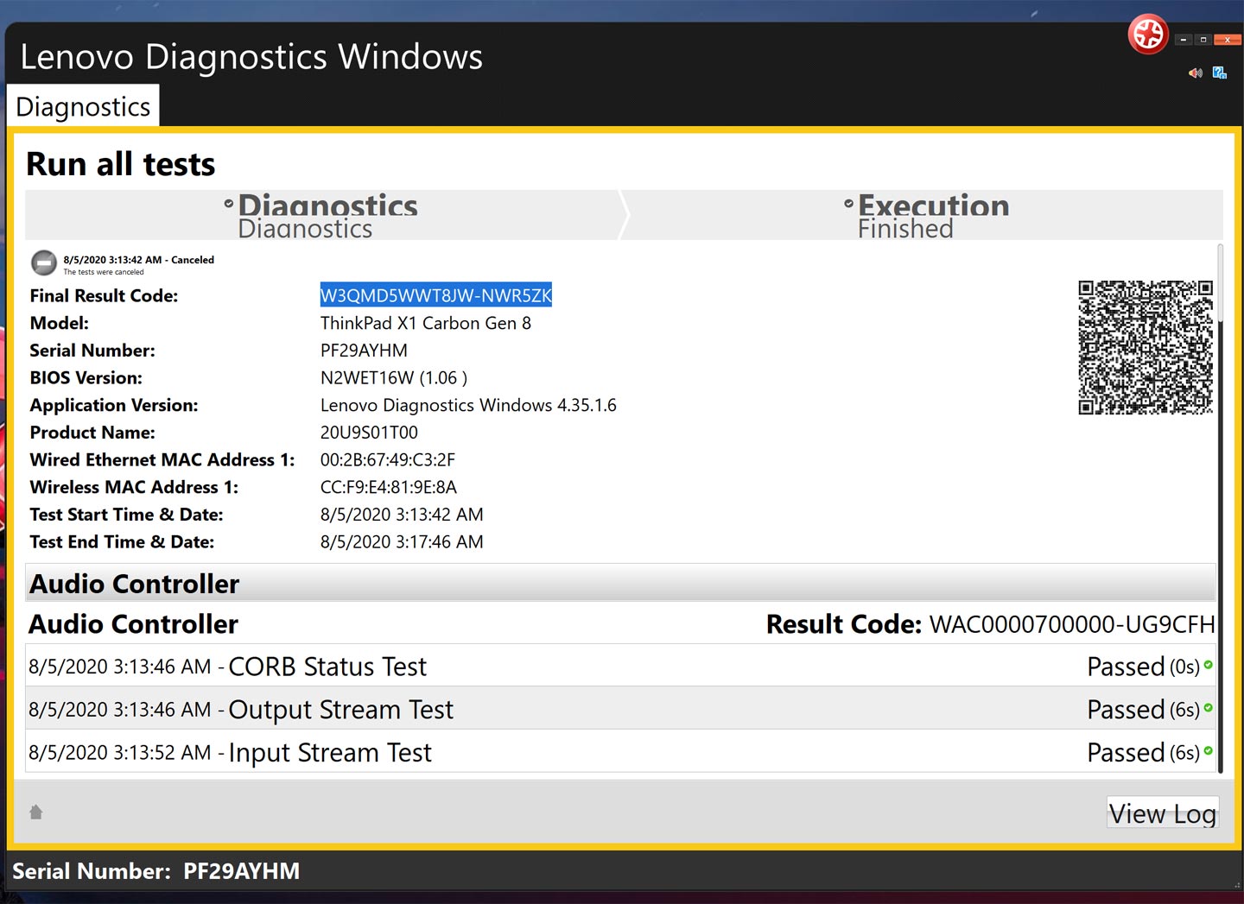Click the highlighted Final Result Code value
This screenshot has width=1244, height=904.
click(x=435, y=295)
